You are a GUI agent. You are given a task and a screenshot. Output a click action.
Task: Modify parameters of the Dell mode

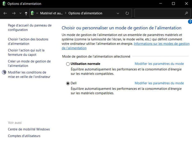(x=159, y=83)
